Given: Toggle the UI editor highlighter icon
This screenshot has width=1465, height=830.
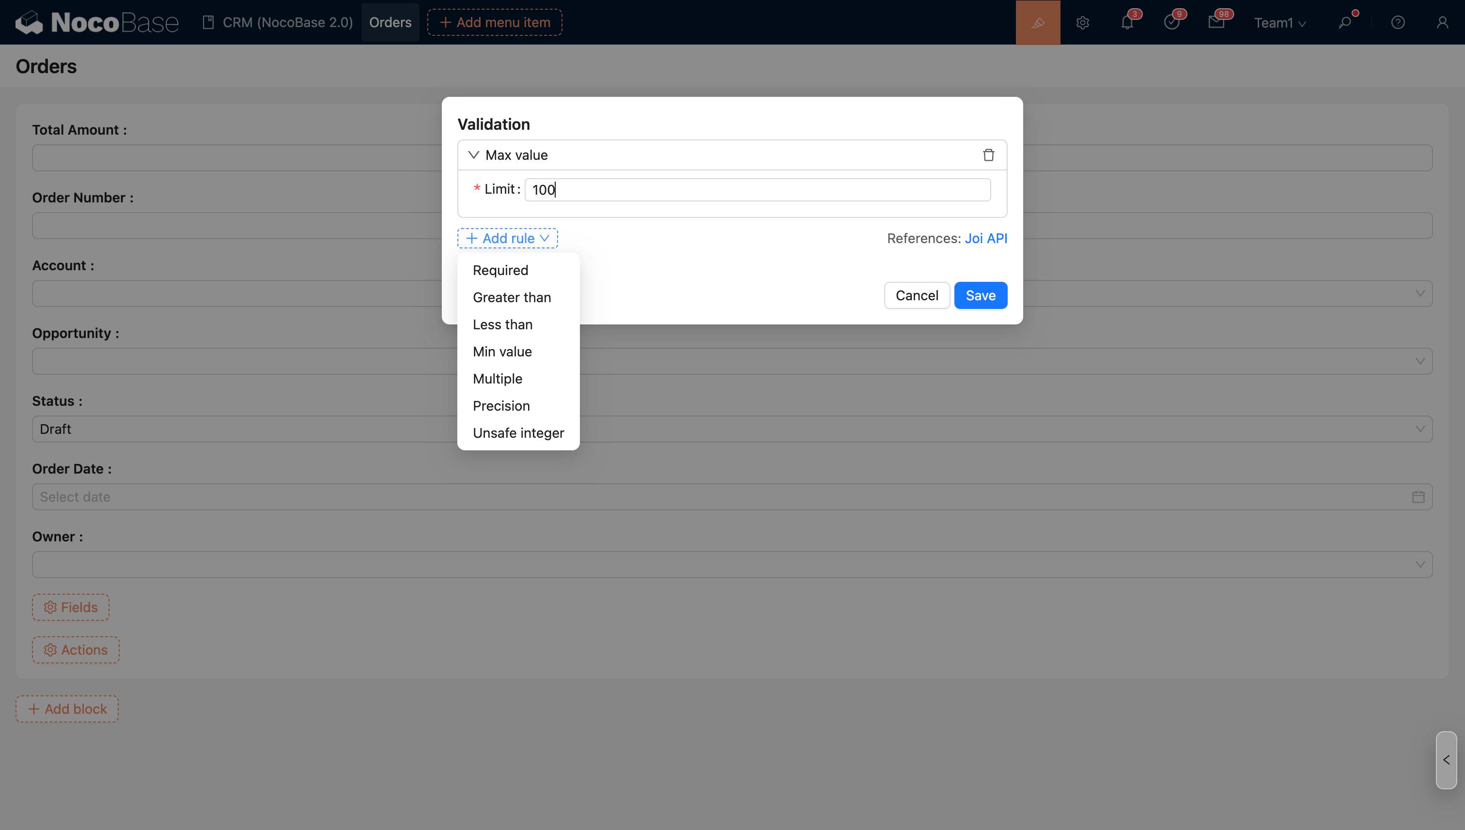Looking at the screenshot, I should point(1037,22).
